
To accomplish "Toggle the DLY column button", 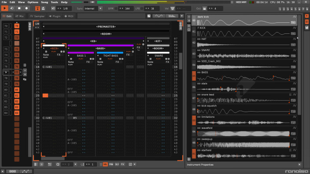I will 117,164.
